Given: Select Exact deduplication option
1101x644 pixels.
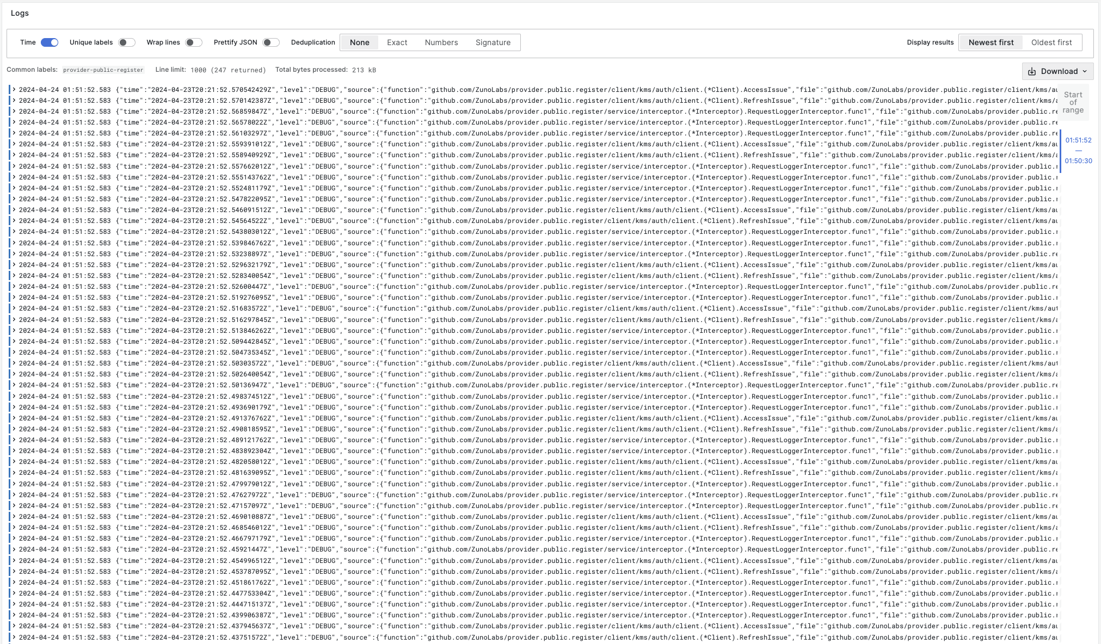Looking at the screenshot, I should [x=397, y=42].
